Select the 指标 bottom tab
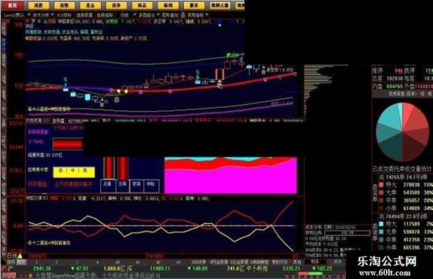 click(x=12, y=262)
